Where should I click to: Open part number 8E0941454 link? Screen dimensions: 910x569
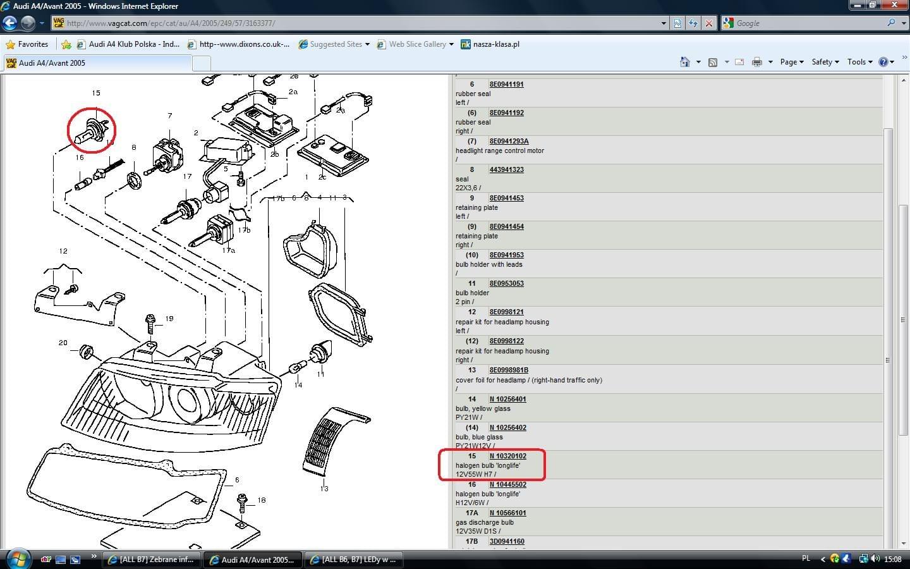pos(506,226)
